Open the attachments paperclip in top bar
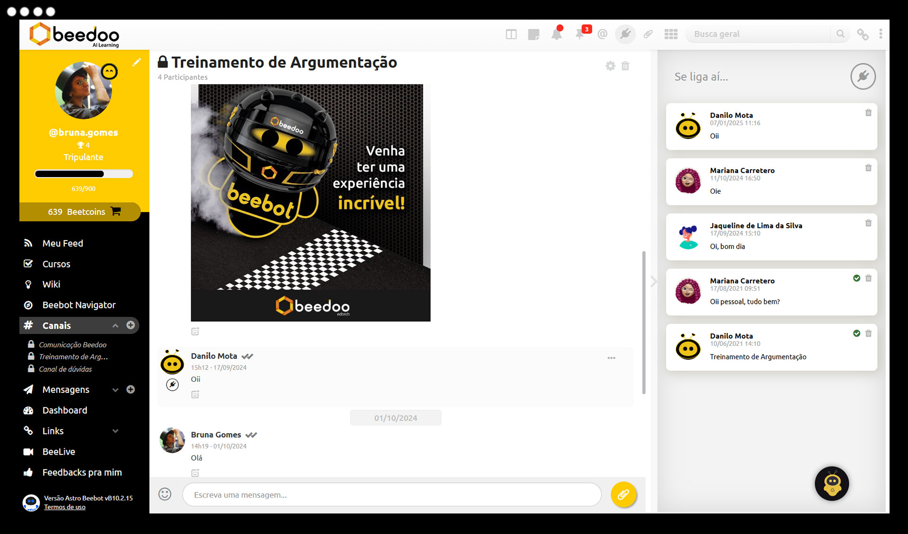The image size is (908, 534). click(x=648, y=34)
